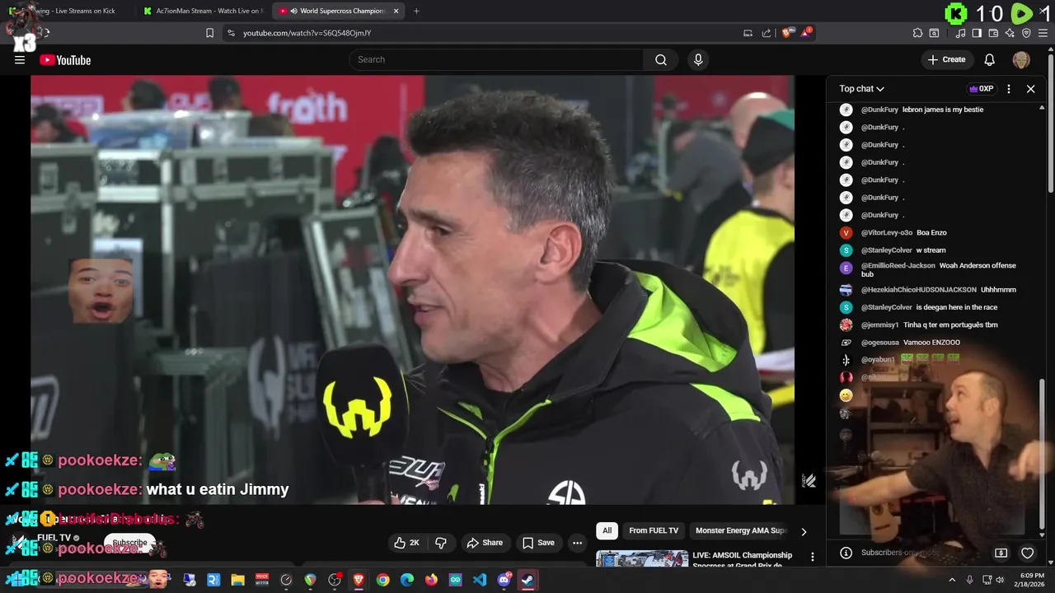Image resolution: width=1055 pixels, height=593 pixels.
Task: Expand the Top chat dropdown
Action: (x=861, y=89)
